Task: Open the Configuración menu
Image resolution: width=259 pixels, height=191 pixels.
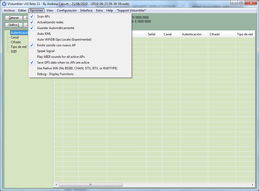Action: point(67,10)
